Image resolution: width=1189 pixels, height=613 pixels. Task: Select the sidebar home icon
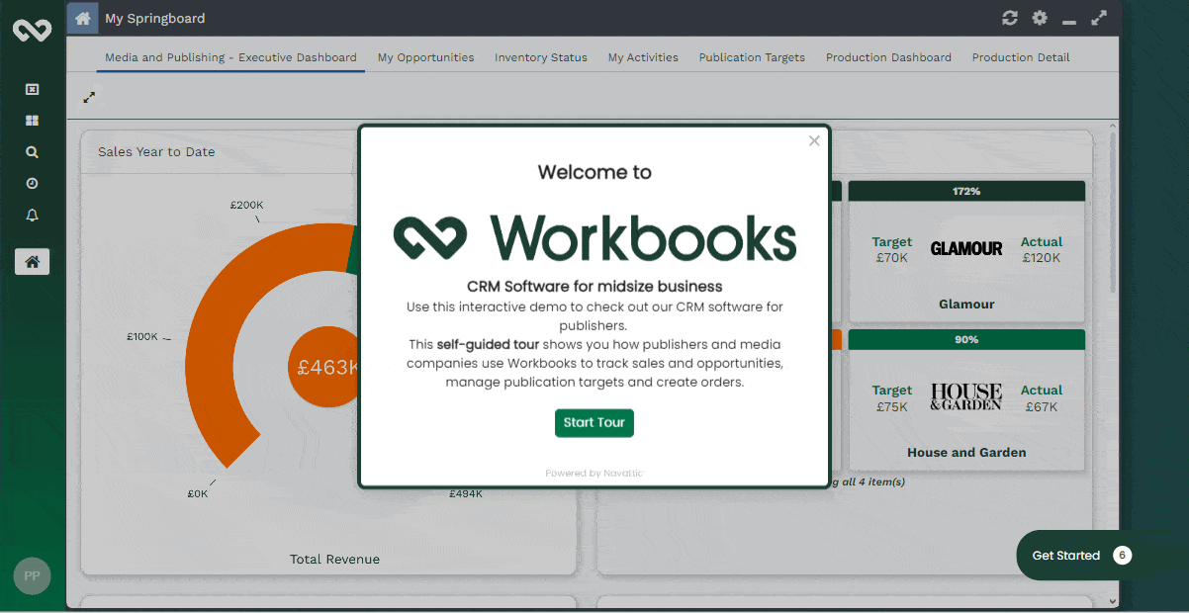point(32,262)
